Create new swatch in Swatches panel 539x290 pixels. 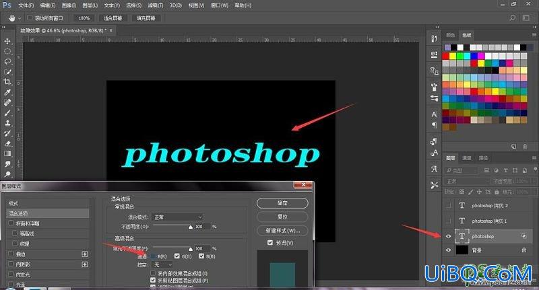point(513,147)
